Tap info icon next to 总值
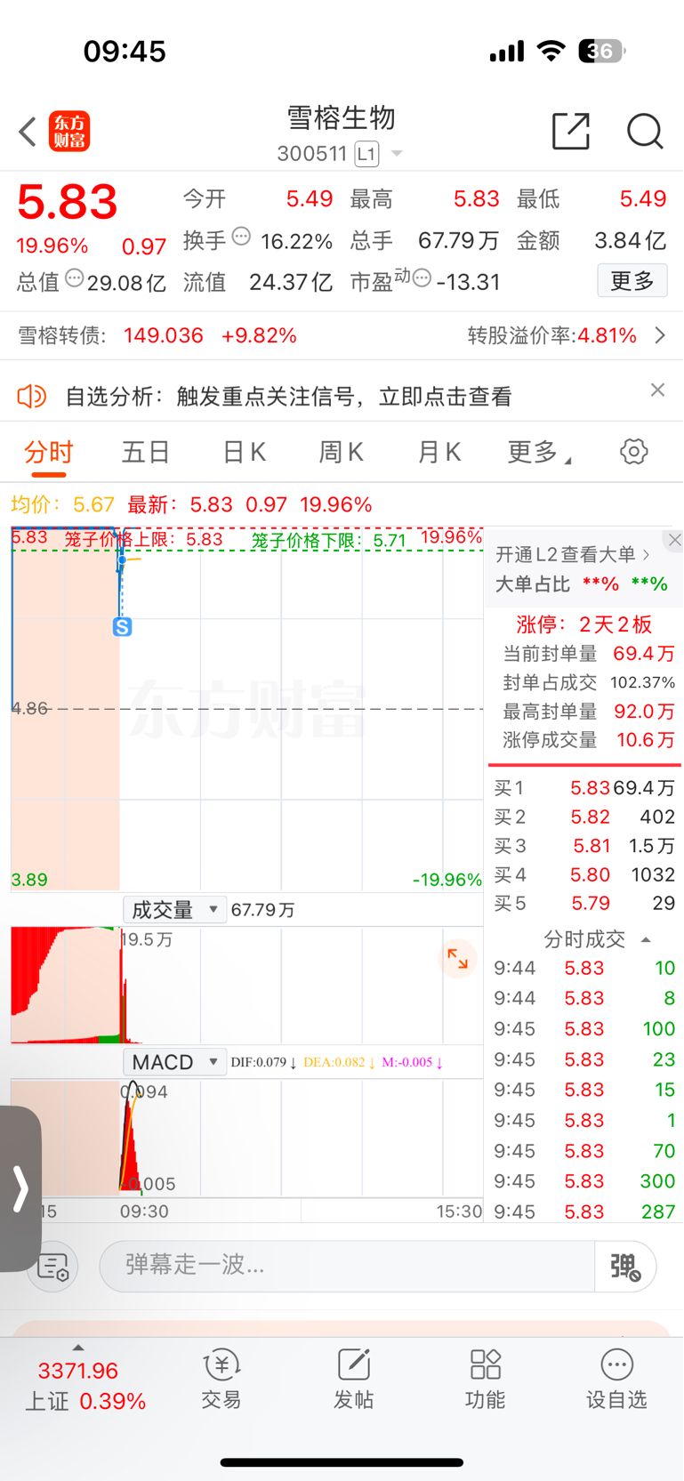The image size is (684, 1481). tap(75, 279)
